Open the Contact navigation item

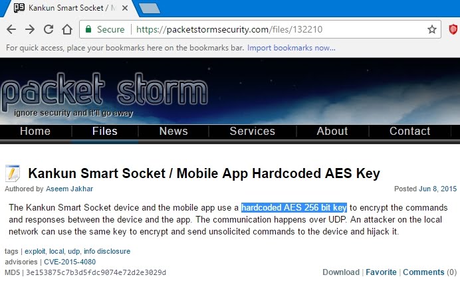coord(410,131)
